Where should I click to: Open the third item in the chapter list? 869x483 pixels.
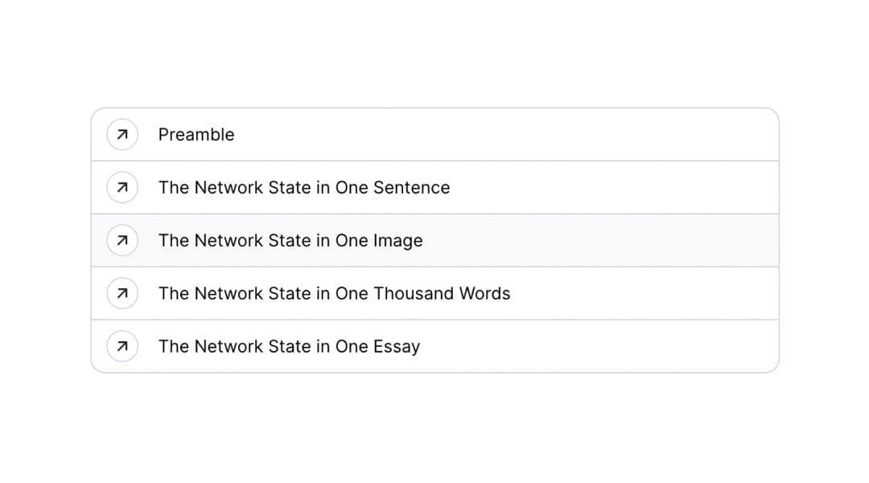pos(434,240)
